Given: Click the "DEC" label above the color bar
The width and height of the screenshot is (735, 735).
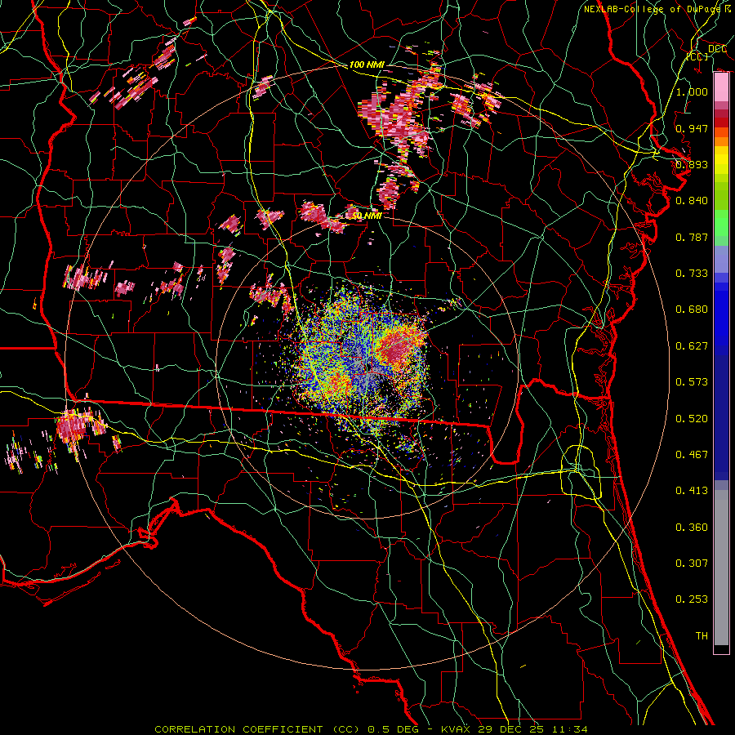Looking at the screenshot, I should (718, 49).
